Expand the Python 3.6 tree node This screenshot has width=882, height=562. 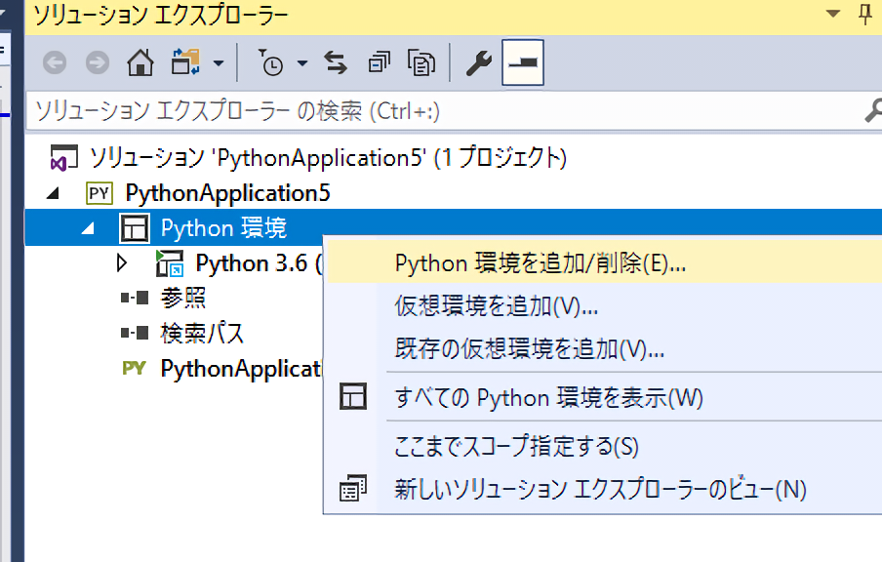click(x=122, y=262)
